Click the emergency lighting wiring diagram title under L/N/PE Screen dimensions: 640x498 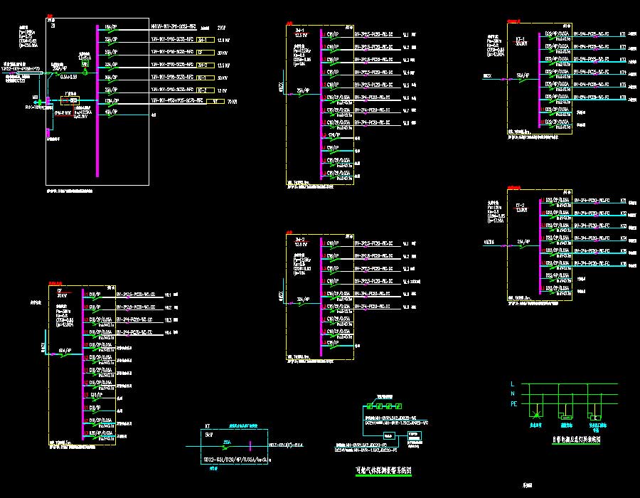(576, 440)
